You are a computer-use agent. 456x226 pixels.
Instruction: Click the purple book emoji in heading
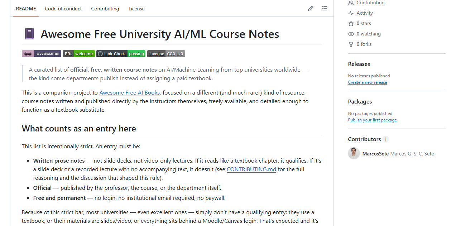pyautogui.click(x=29, y=34)
